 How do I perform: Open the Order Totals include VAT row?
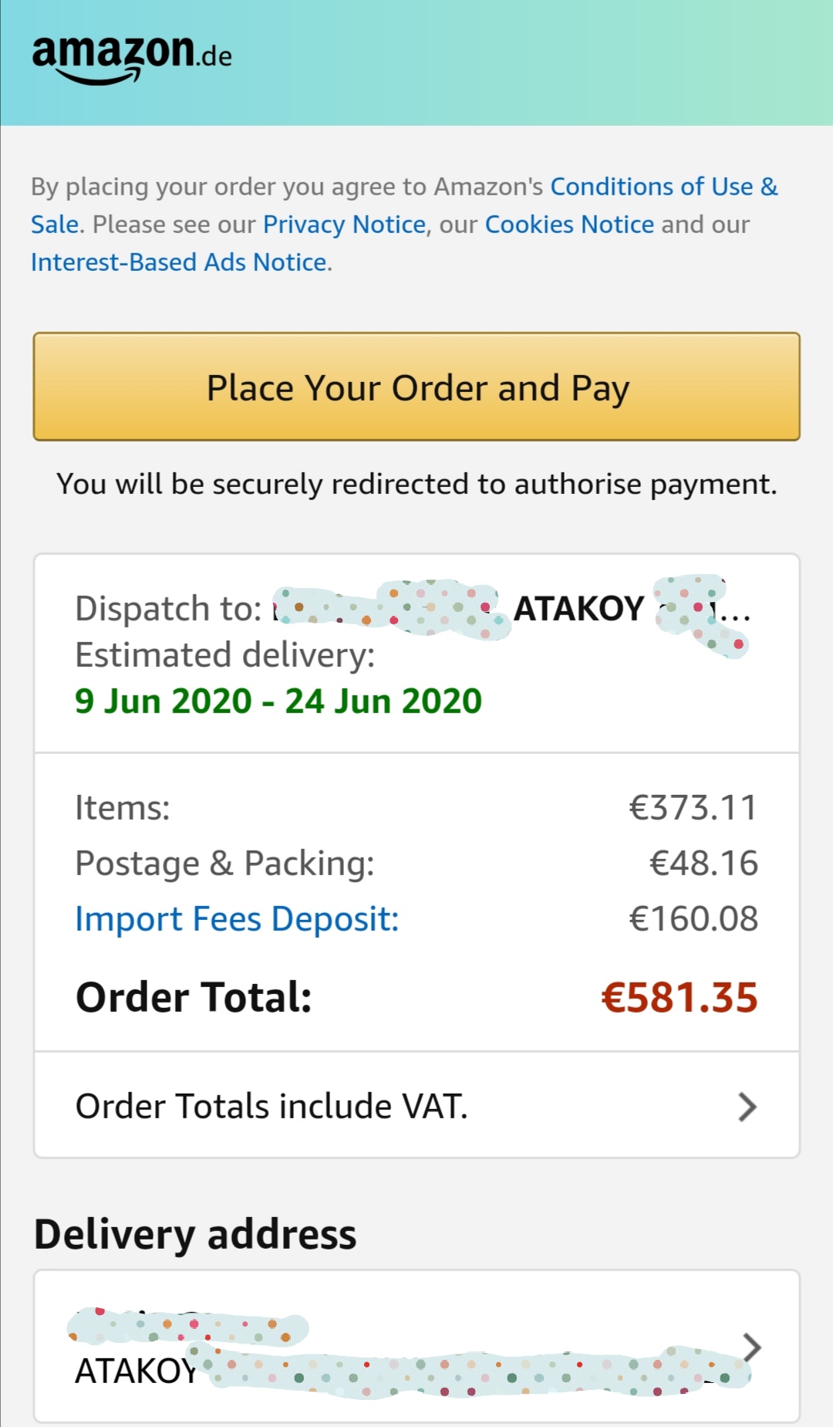click(416, 1105)
